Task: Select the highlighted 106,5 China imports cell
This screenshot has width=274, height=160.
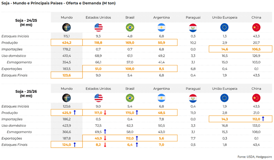Action: pos(255,49)
